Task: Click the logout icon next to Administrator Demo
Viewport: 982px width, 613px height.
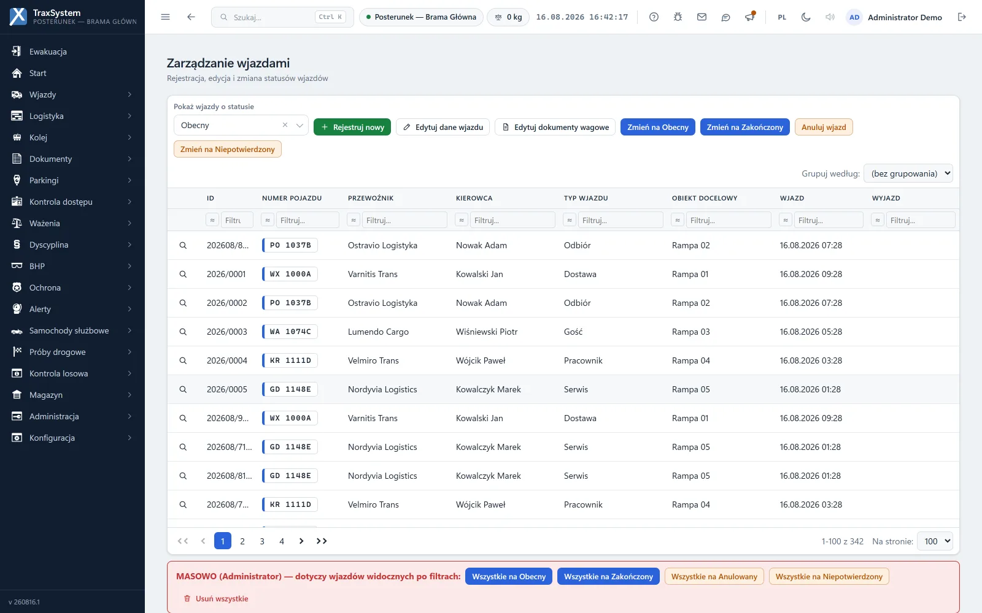Action: click(962, 17)
